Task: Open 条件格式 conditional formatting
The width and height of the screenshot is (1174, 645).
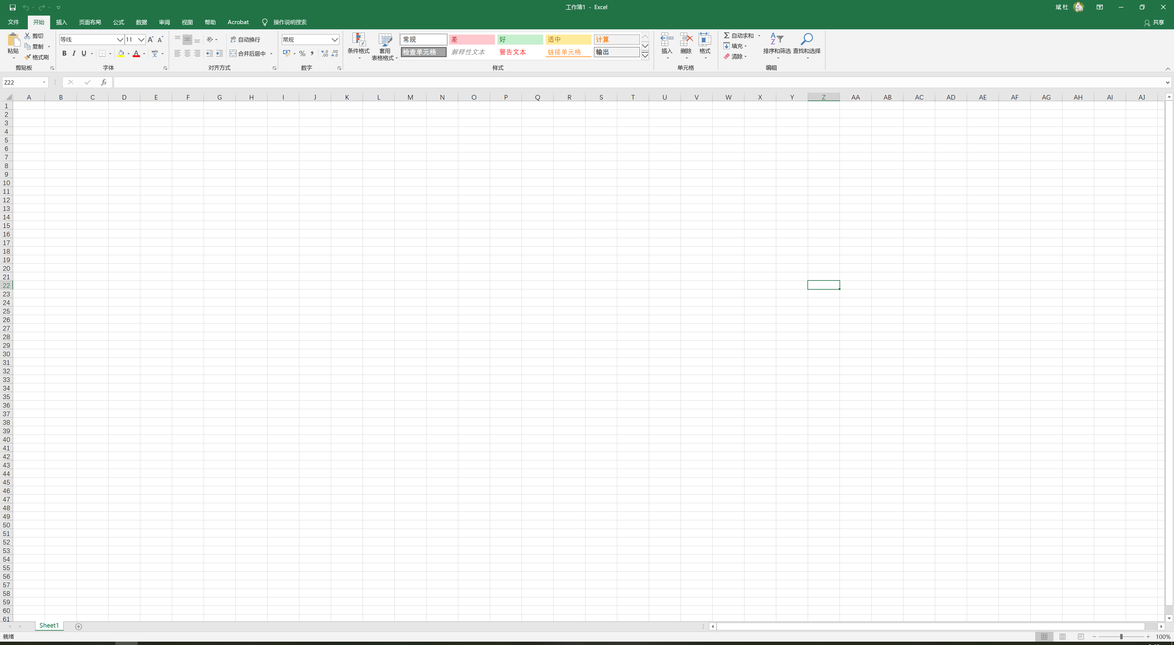Action: (358, 45)
